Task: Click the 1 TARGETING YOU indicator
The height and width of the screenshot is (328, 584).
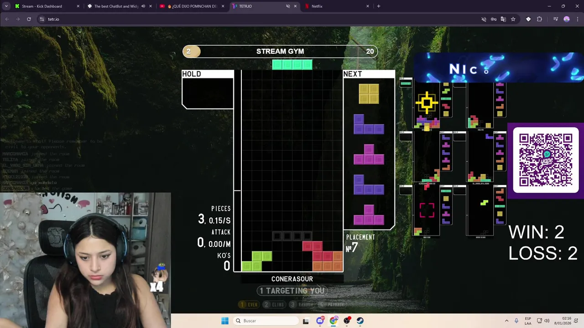Action: [292, 291]
